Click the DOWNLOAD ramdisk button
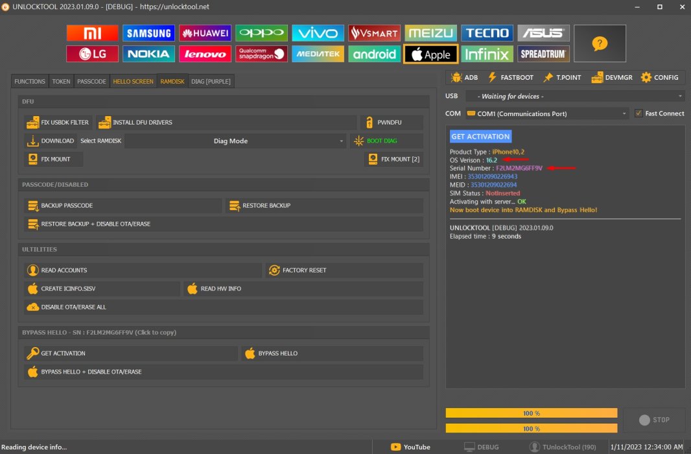This screenshot has height=454, width=691. click(x=51, y=141)
